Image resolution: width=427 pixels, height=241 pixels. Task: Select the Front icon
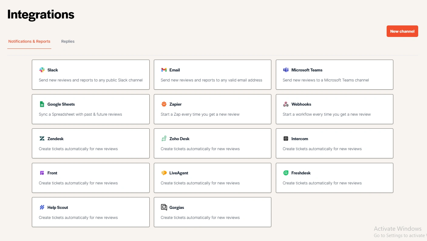tap(42, 173)
